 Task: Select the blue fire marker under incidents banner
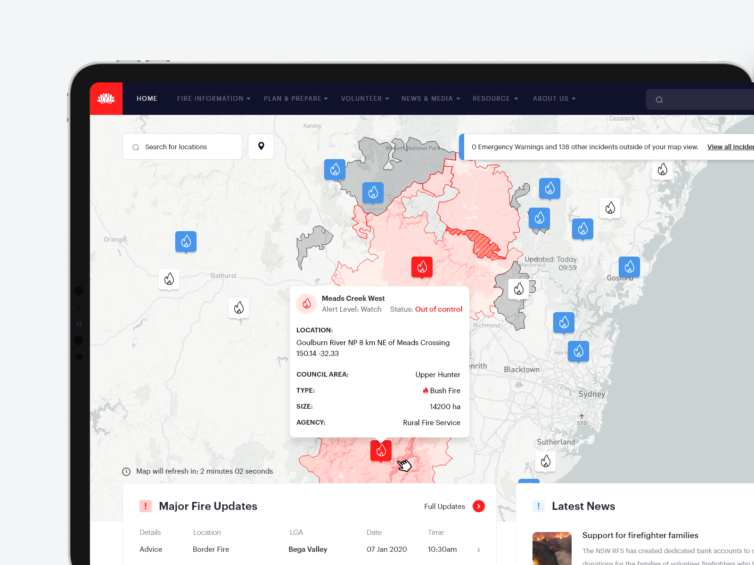pyautogui.click(x=549, y=188)
